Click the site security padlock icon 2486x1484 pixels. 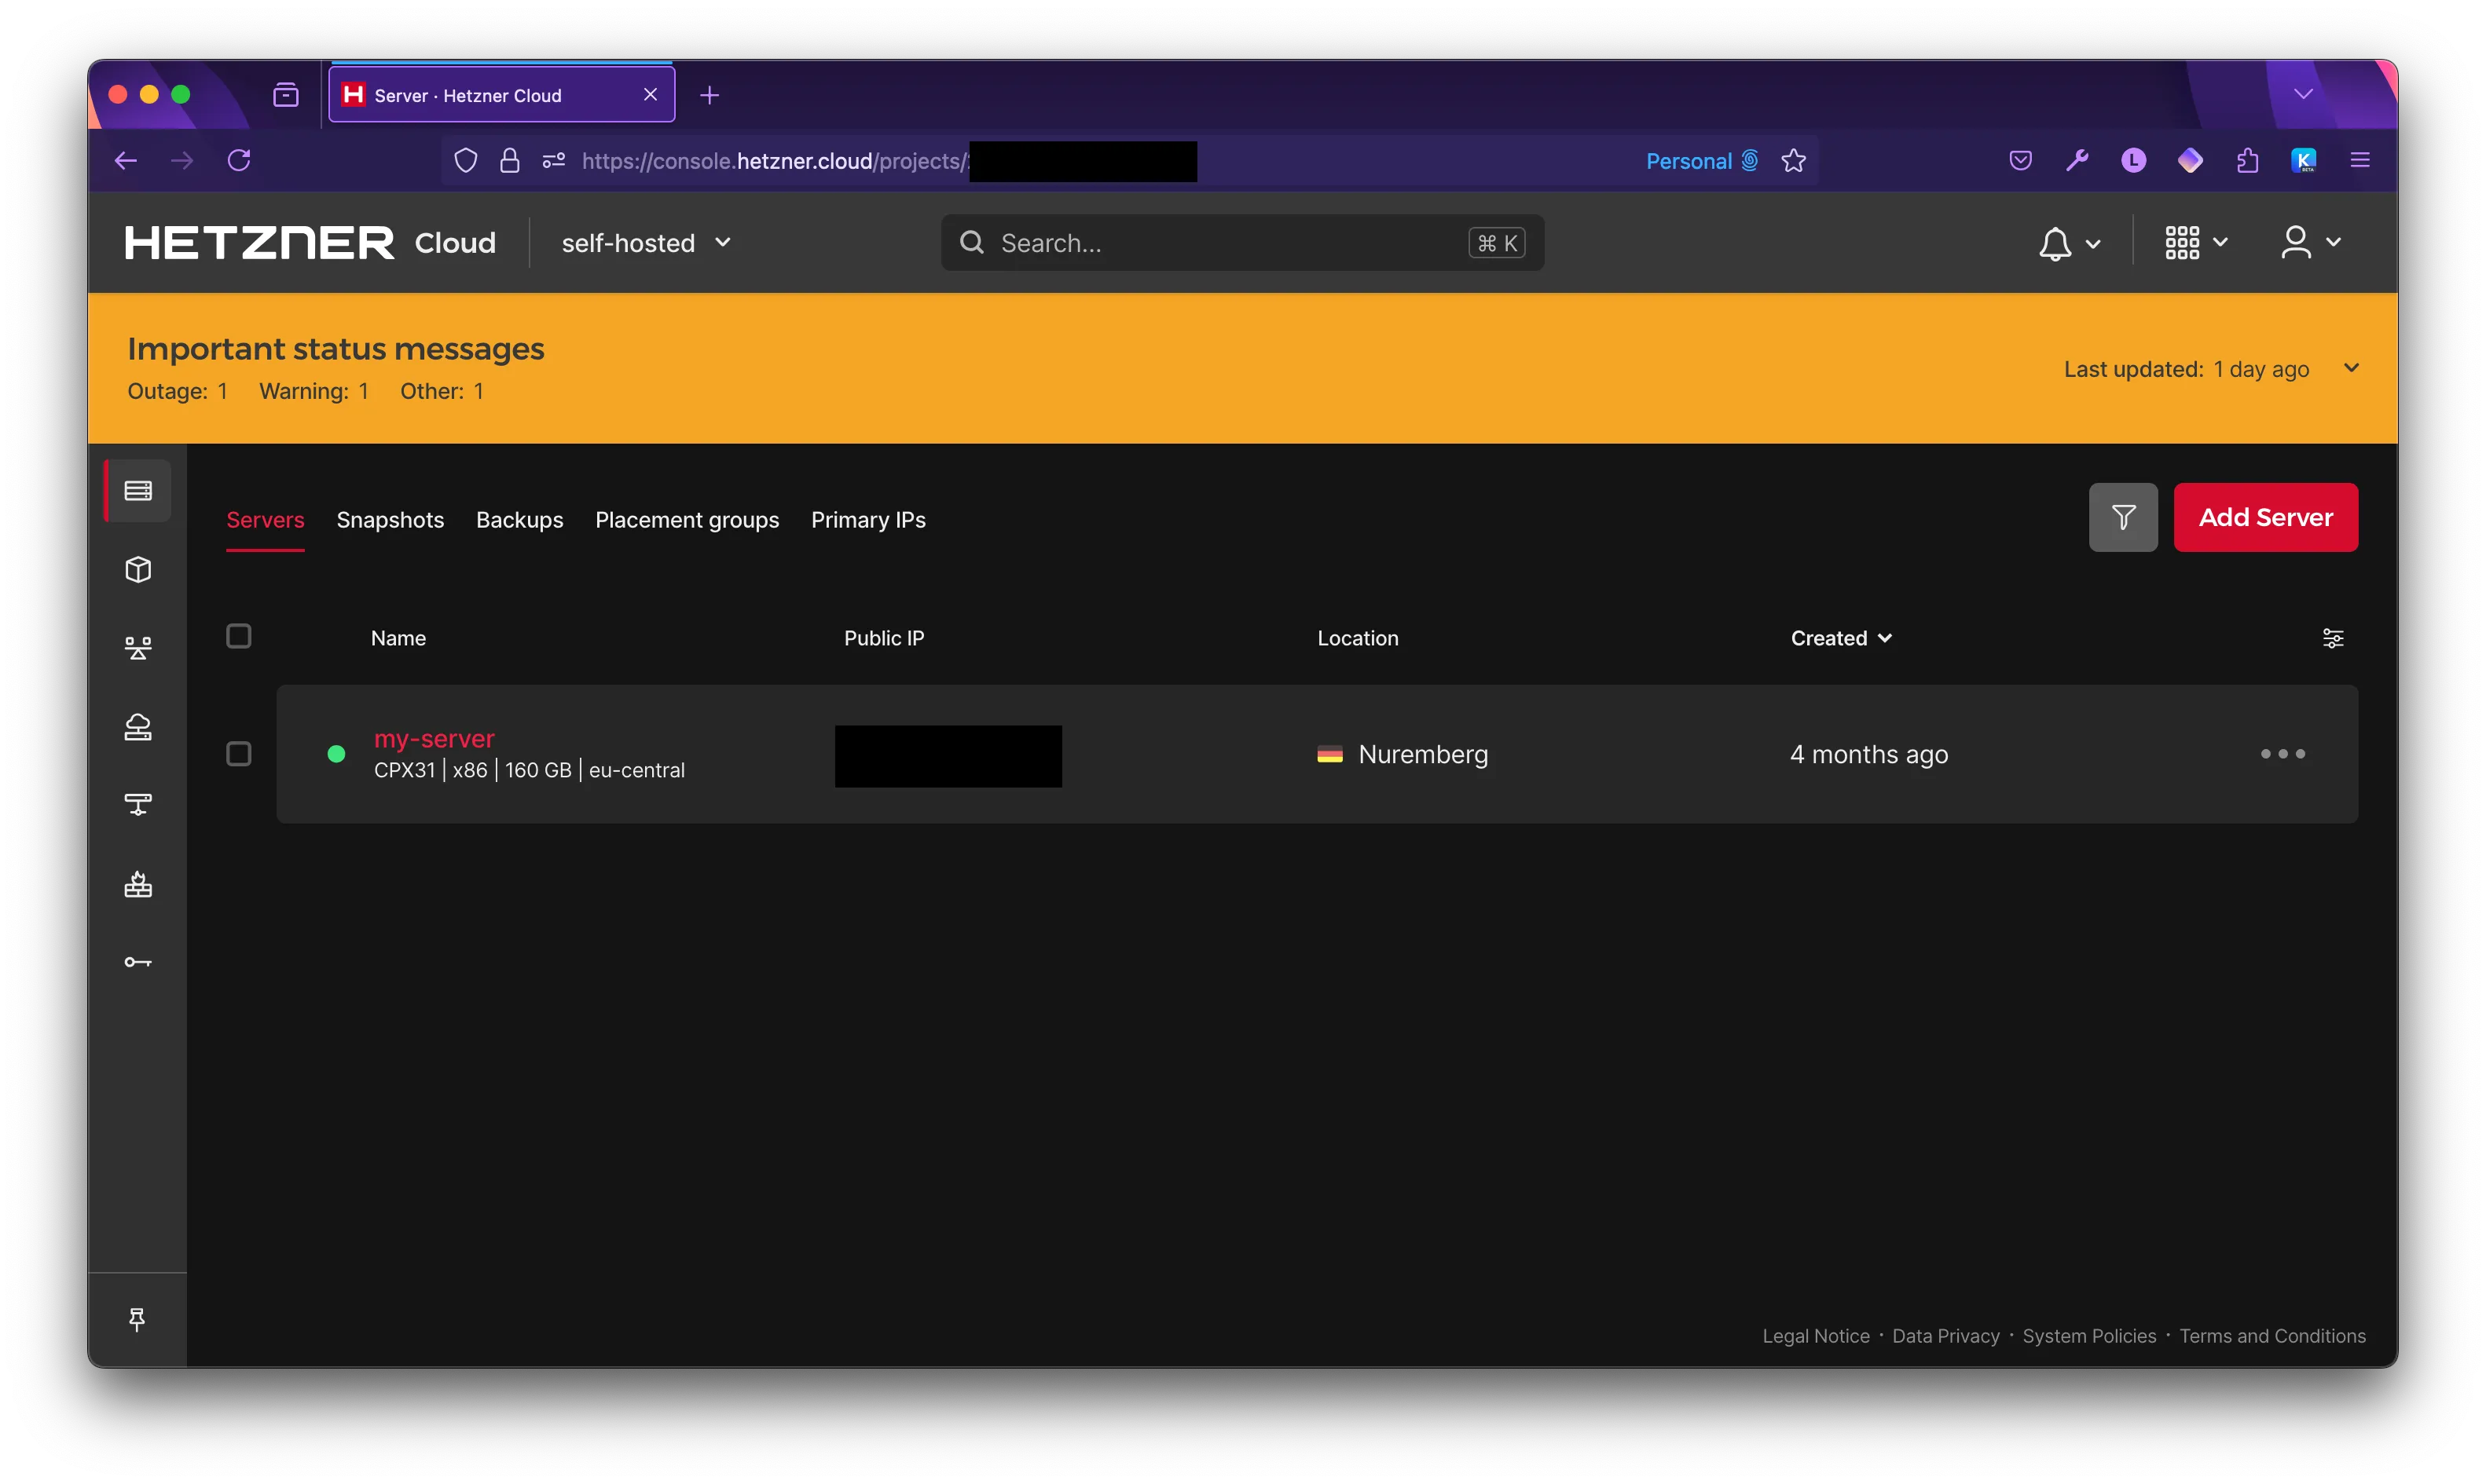coord(510,160)
